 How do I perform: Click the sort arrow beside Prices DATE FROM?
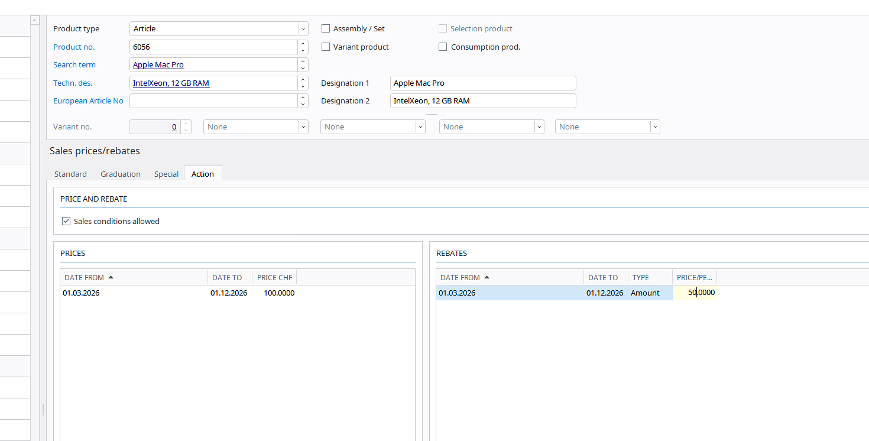click(111, 277)
